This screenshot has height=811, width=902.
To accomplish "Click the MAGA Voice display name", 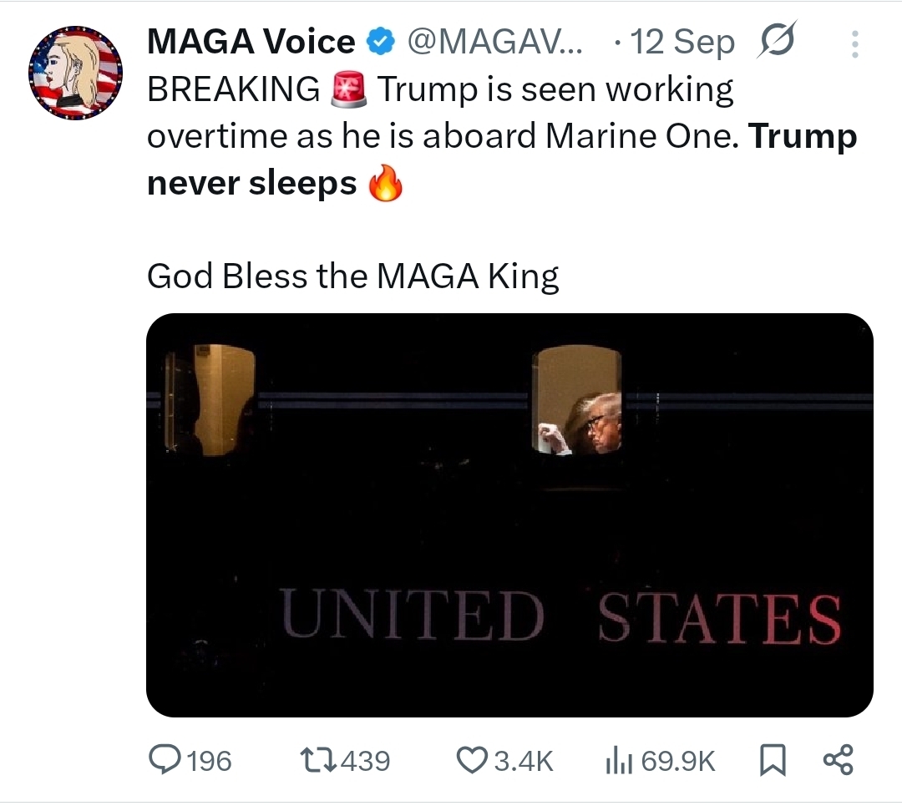I will point(251,41).
